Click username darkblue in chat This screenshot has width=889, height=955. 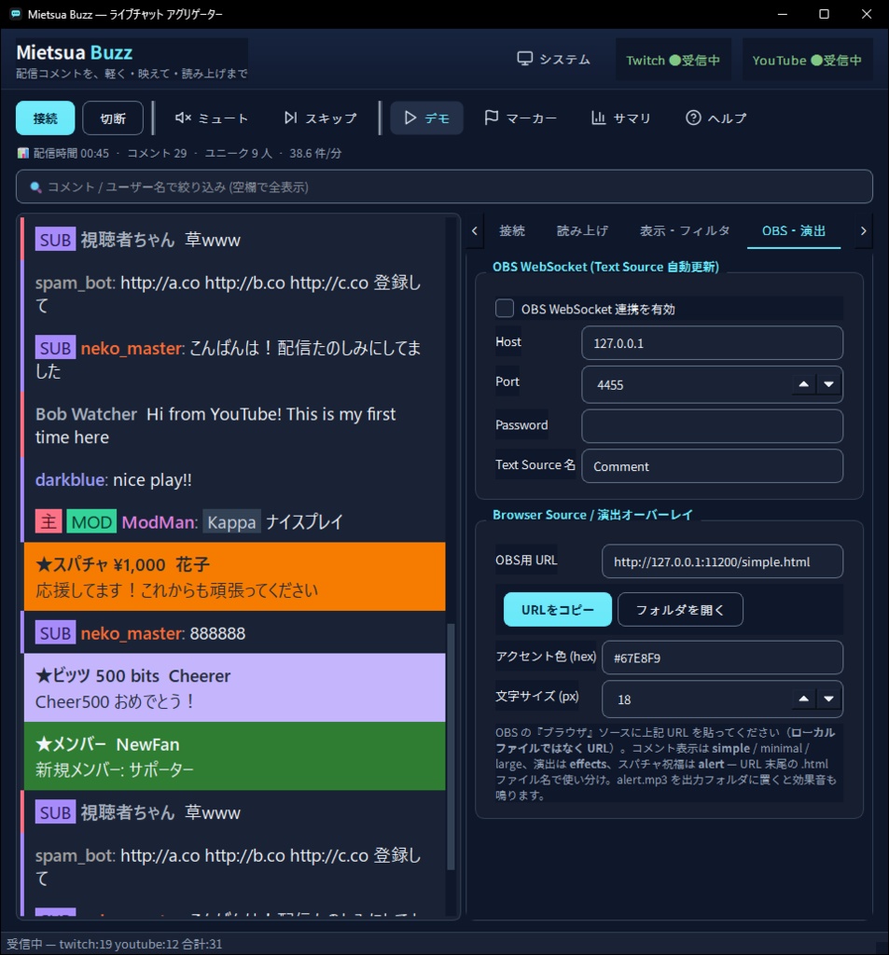pos(69,479)
